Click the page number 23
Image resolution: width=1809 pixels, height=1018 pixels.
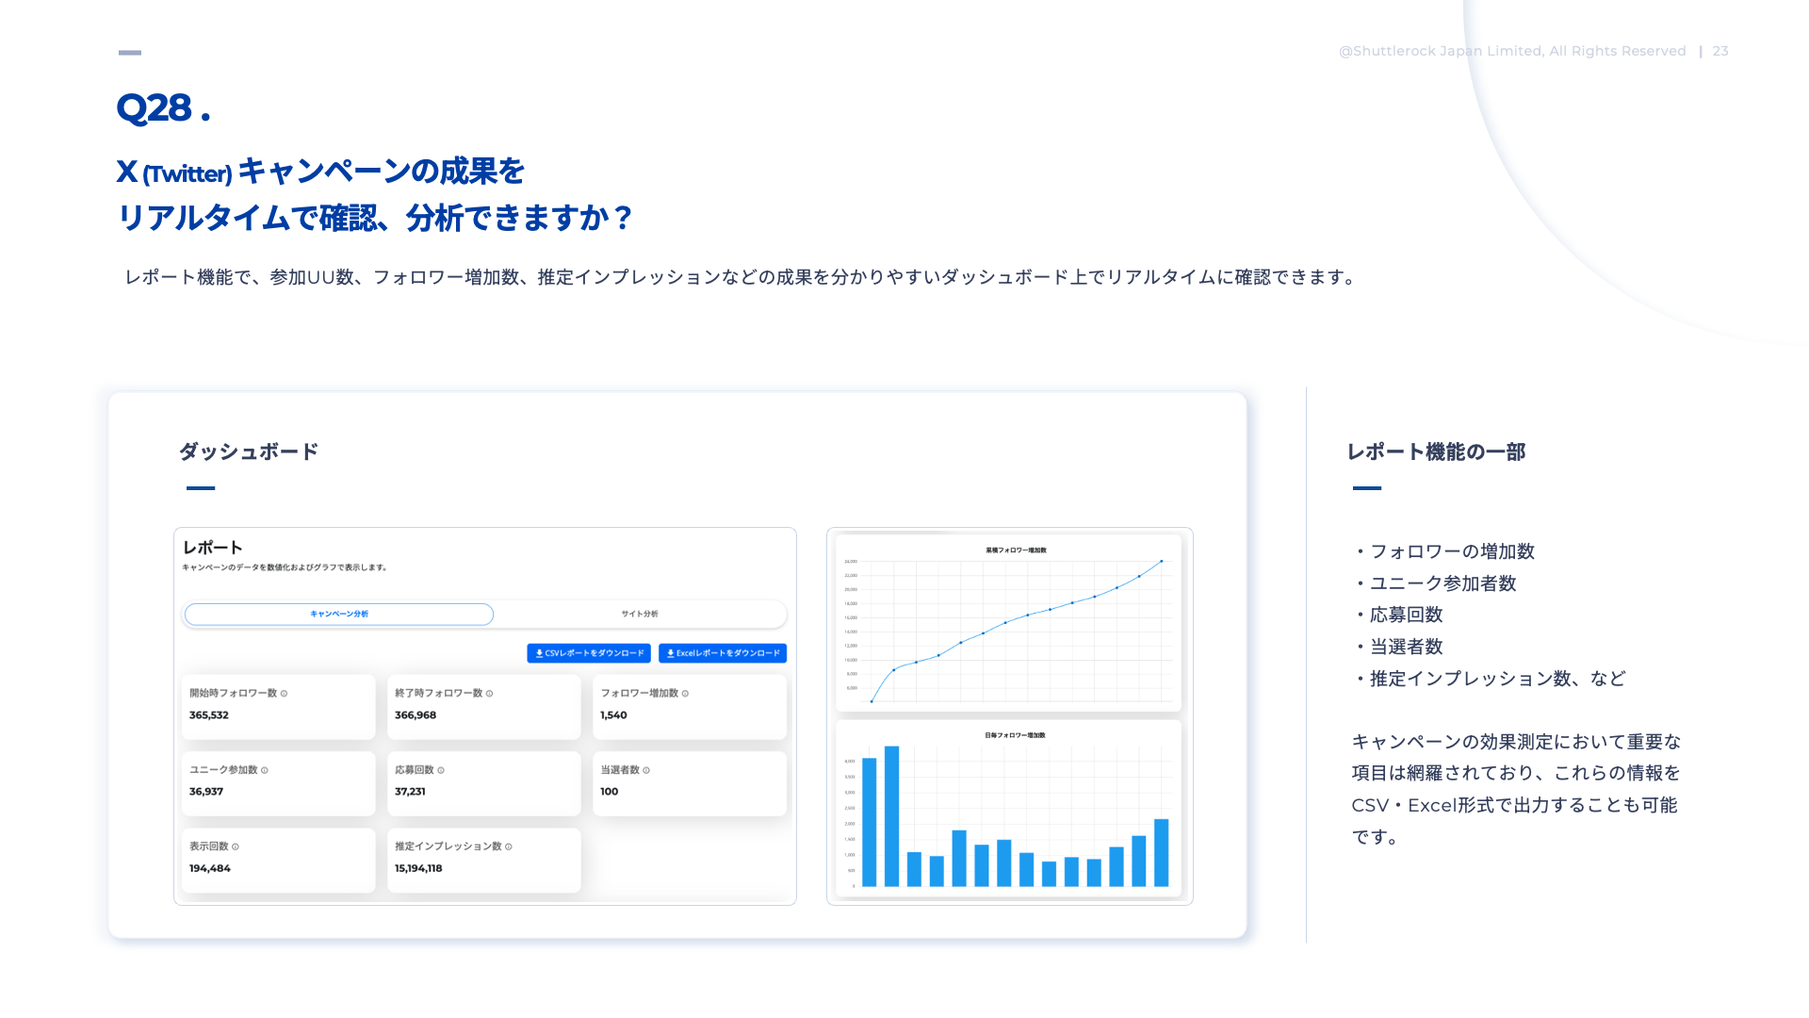(1720, 51)
